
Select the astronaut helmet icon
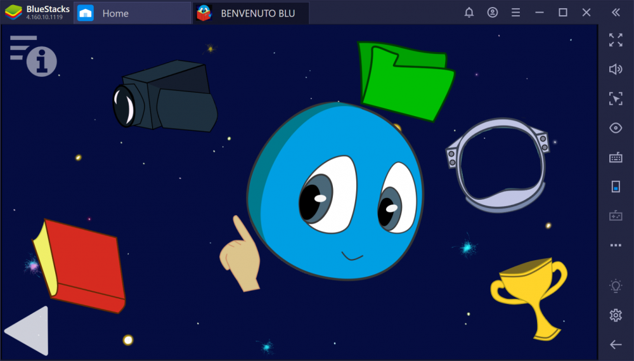pos(497,164)
